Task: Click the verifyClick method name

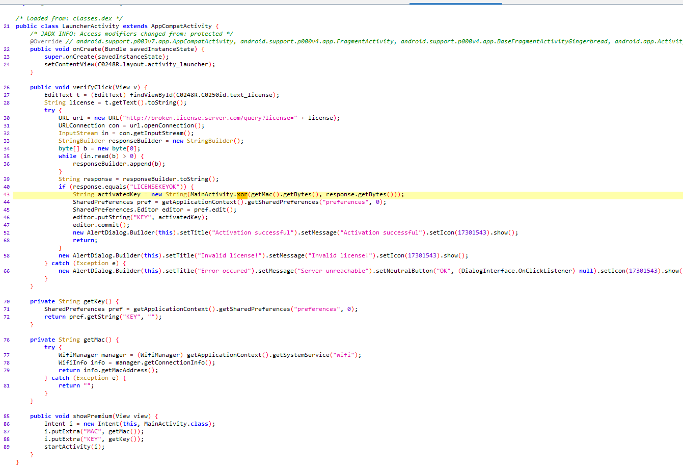Action: pos(92,87)
